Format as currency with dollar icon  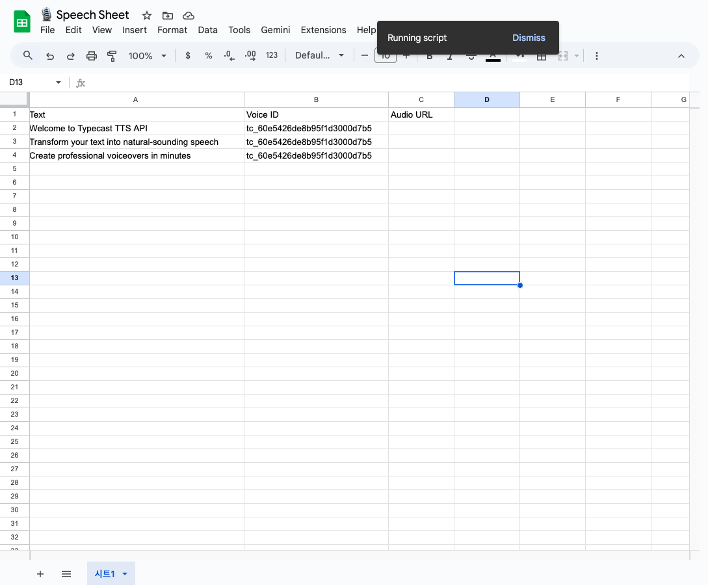coord(188,55)
